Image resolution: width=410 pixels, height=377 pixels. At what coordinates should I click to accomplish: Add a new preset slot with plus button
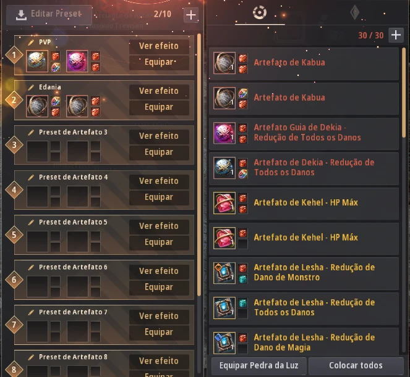click(191, 15)
